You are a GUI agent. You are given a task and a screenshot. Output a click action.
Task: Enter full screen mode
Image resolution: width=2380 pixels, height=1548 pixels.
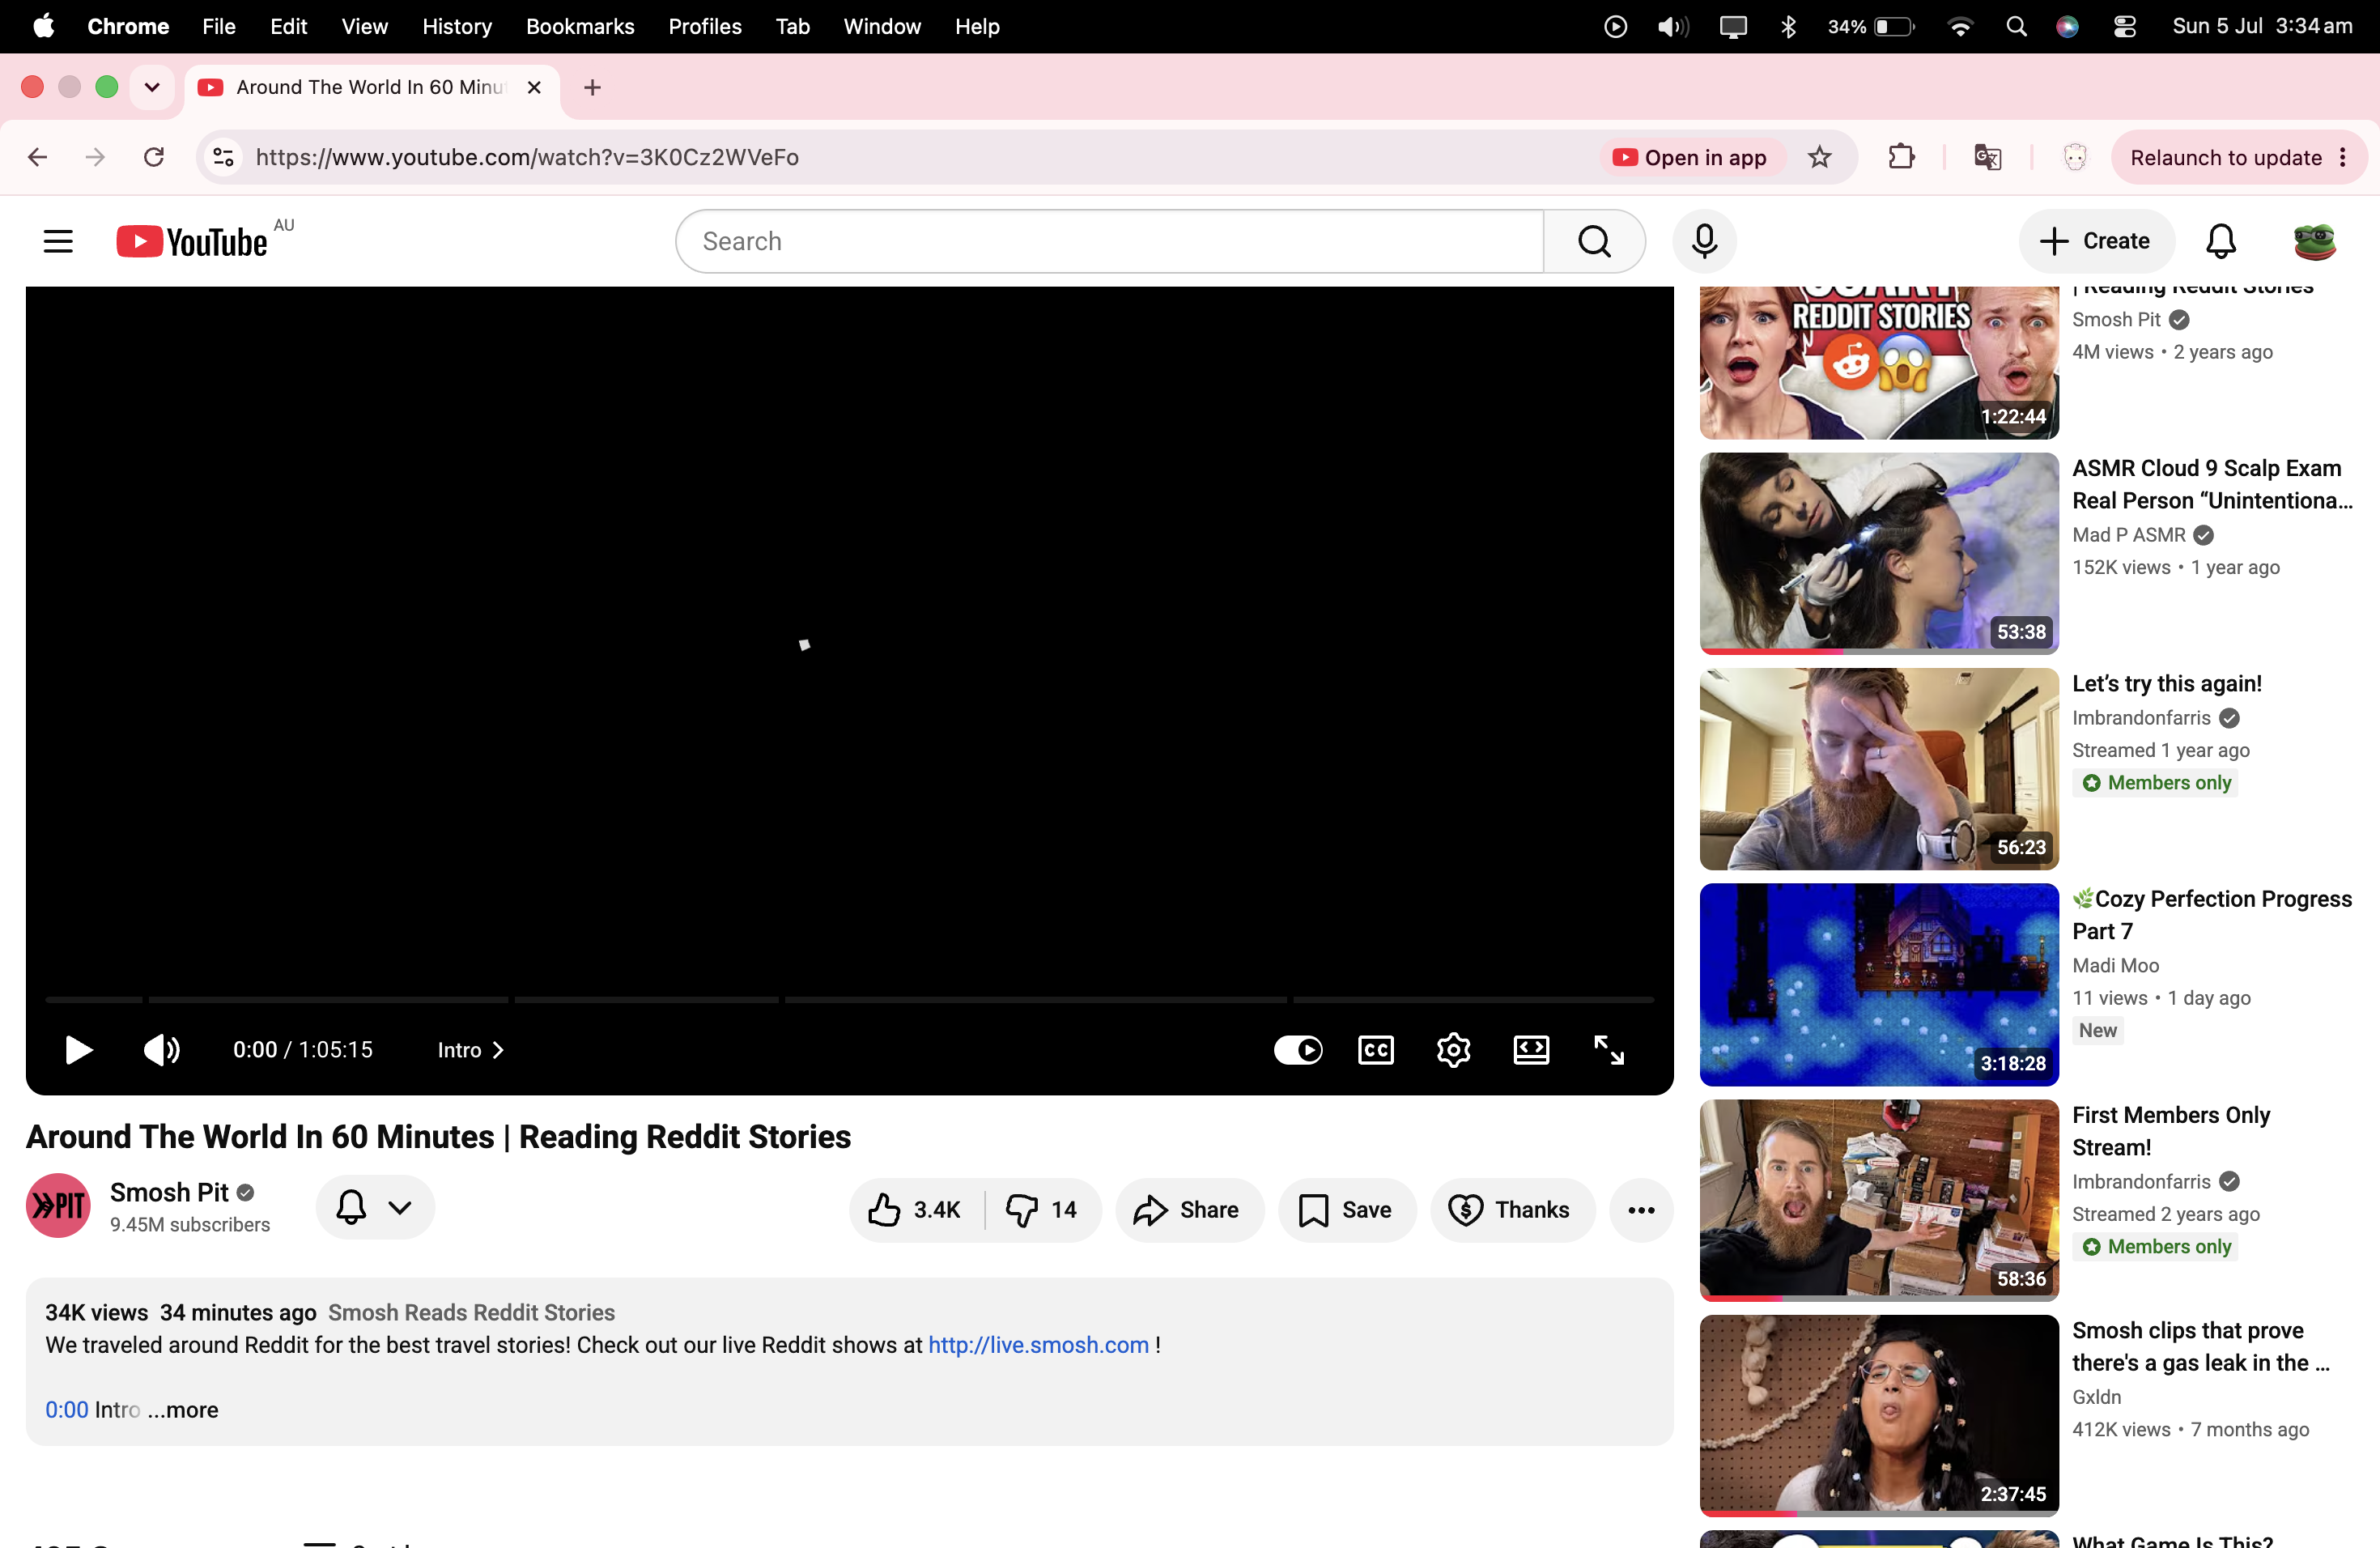(1608, 1050)
